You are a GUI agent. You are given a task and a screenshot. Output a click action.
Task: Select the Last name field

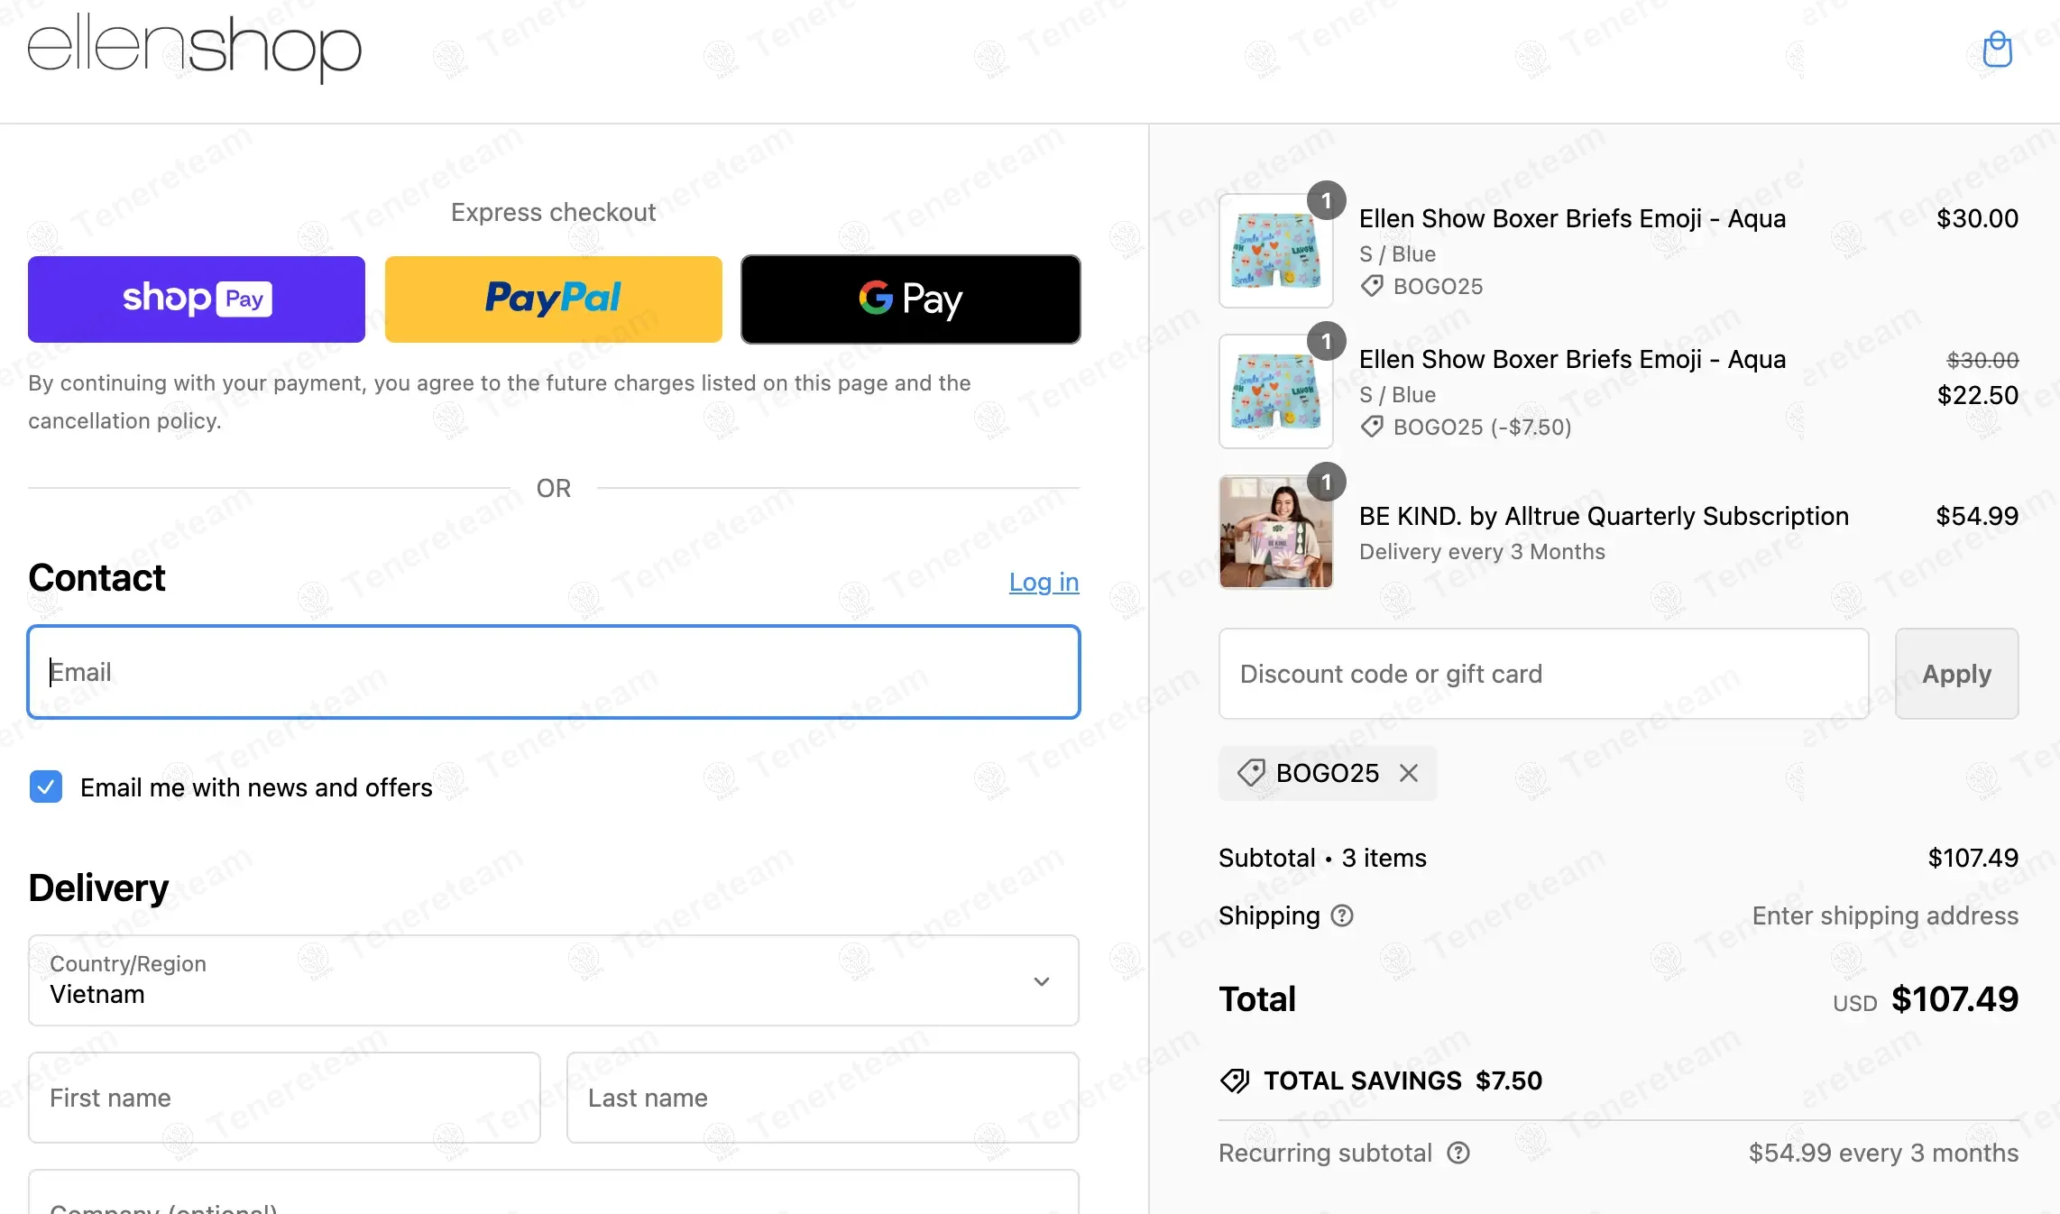(823, 1098)
